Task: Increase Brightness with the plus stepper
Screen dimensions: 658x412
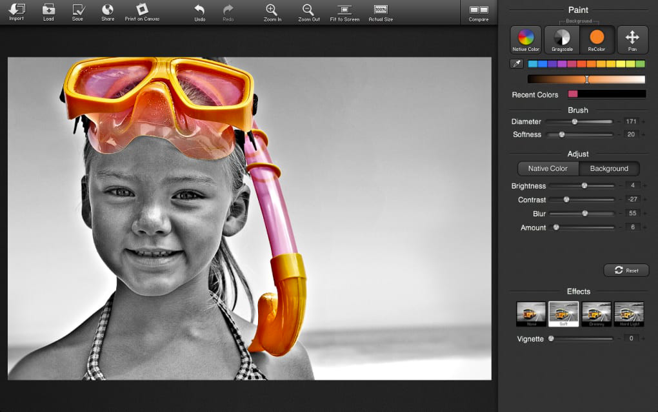Action: coord(644,186)
